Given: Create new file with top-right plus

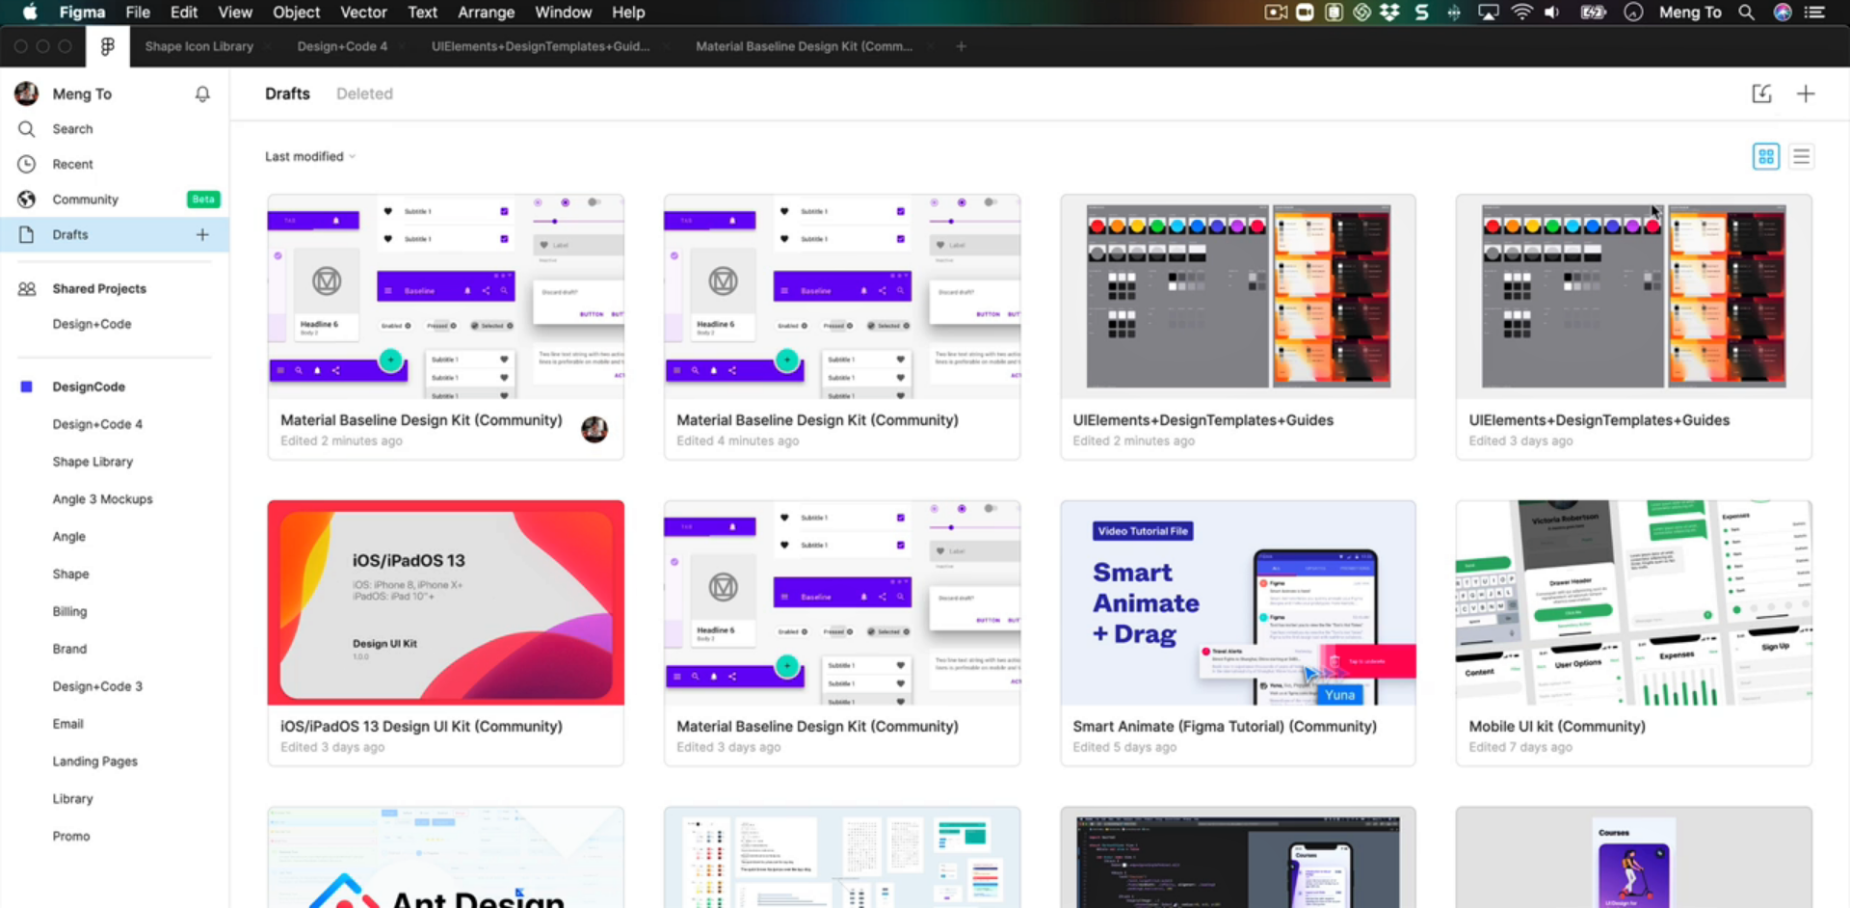Looking at the screenshot, I should [x=1806, y=93].
